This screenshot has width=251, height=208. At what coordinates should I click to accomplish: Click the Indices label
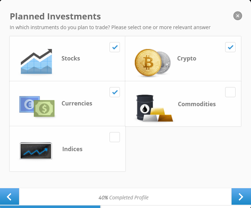[x=72, y=149]
